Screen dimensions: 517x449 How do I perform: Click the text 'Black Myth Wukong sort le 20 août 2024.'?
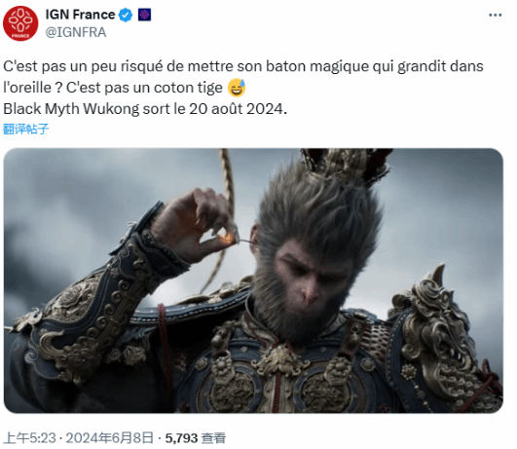[x=145, y=109]
